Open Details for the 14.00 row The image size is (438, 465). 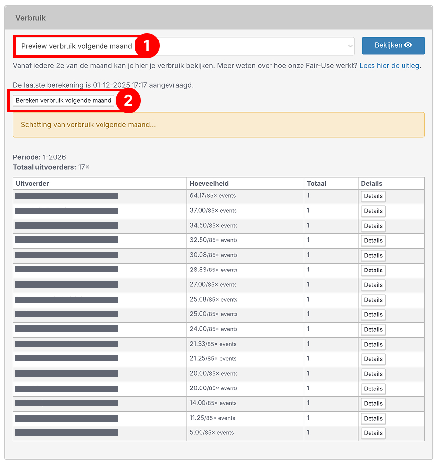point(373,404)
